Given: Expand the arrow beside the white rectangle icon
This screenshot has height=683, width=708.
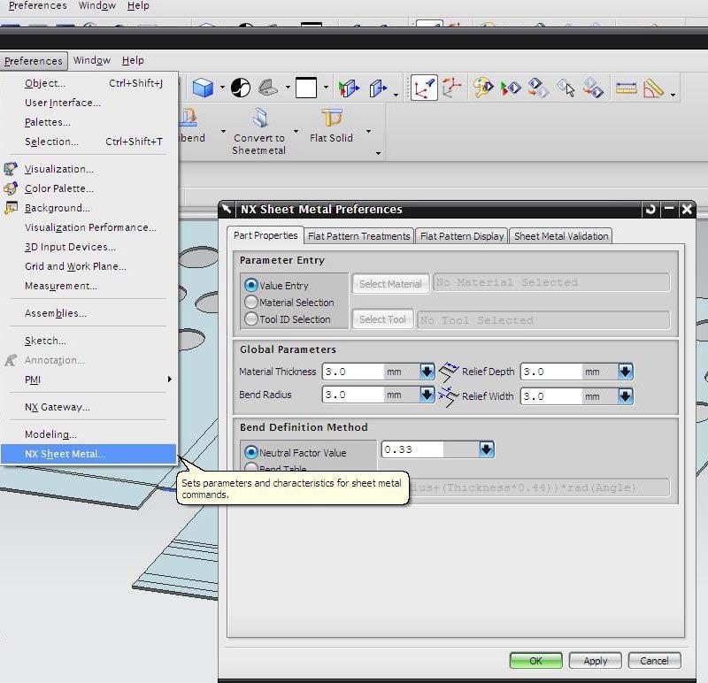Looking at the screenshot, I should [x=326, y=87].
